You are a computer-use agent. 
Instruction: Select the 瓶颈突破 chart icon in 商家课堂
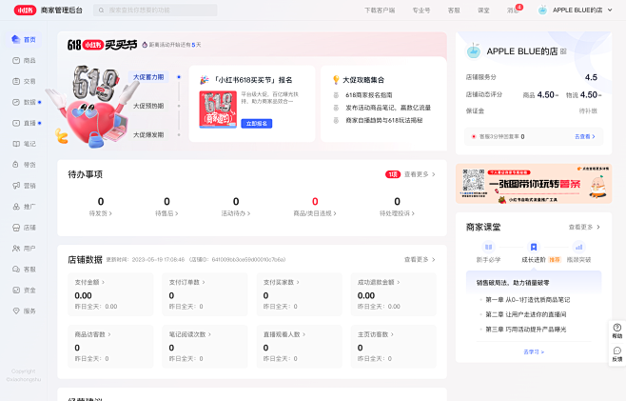(x=578, y=247)
